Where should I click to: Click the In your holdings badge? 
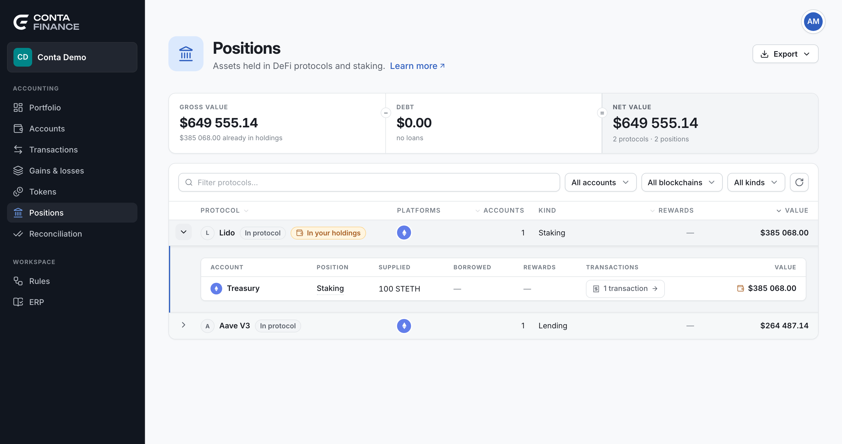(x=328, y=233)
